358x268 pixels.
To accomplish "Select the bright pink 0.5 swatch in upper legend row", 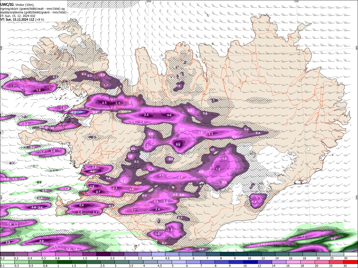I will (x=48, y=254).
